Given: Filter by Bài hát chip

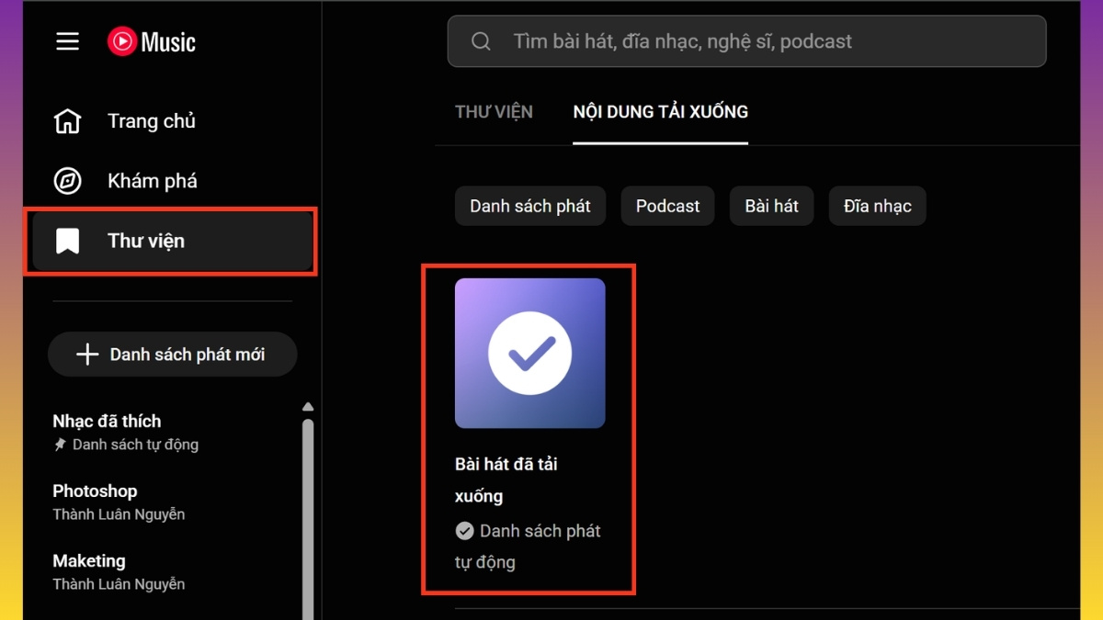Looking at the screenshot, I should (772, 206).
